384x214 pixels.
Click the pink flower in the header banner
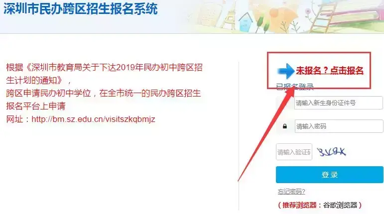(308, 11)
